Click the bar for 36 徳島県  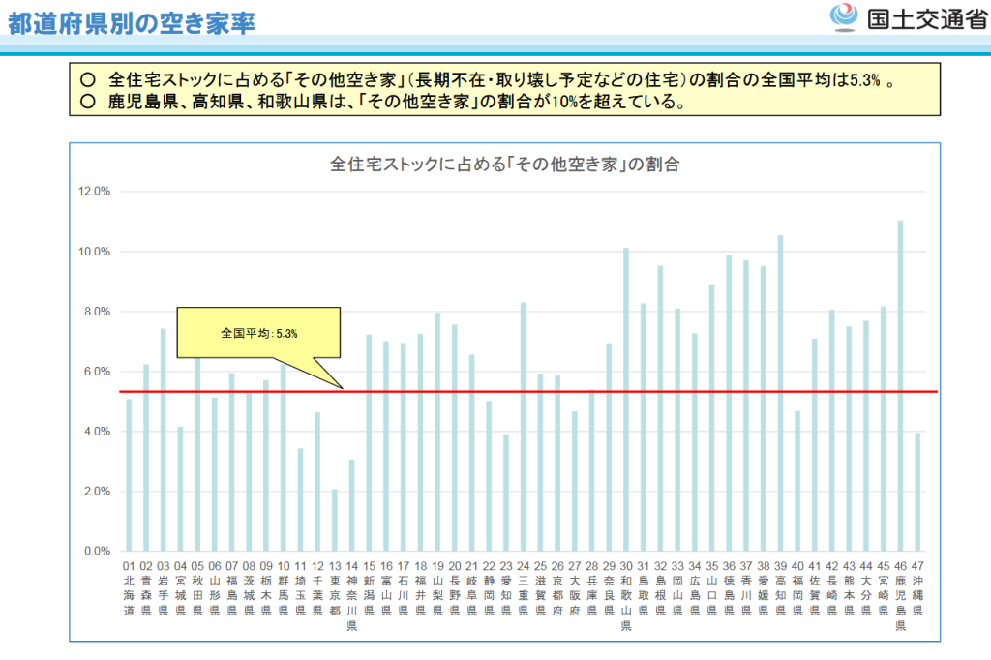[x=729, y=404]
